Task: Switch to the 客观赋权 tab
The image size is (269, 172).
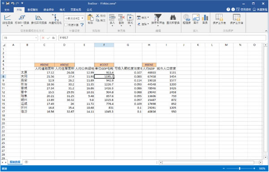Action: pyautogui.click(x=33, y=10)
